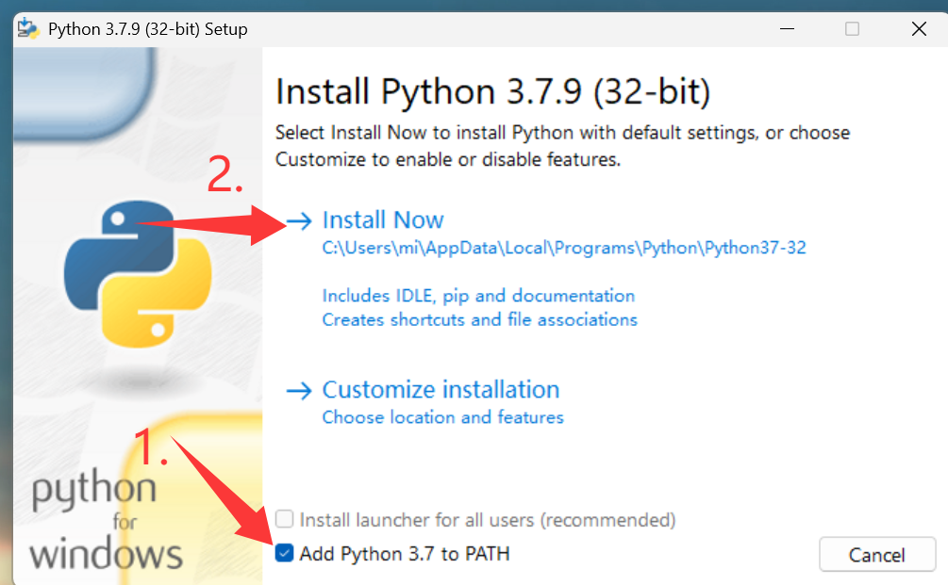Click the installation path text

(563, 247)
